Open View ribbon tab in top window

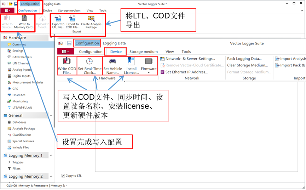click(90, 11)
